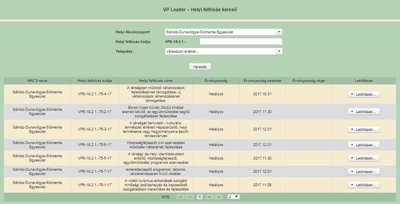Click the HACS neve column header

37,81
